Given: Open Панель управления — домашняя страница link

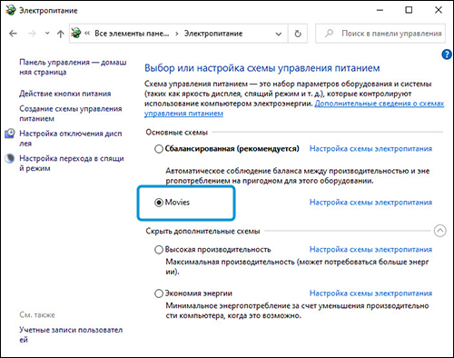Looking at the screenshot, I should click(x=73, y=67).
